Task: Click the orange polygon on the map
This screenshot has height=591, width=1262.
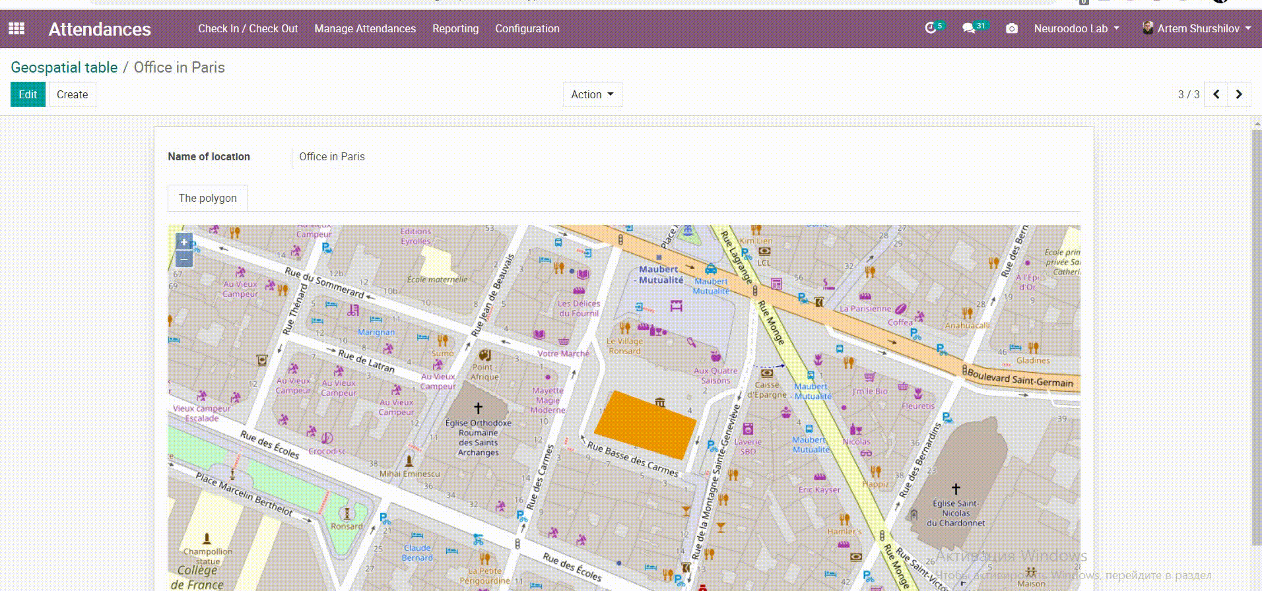Action: (x=646, y=425)
